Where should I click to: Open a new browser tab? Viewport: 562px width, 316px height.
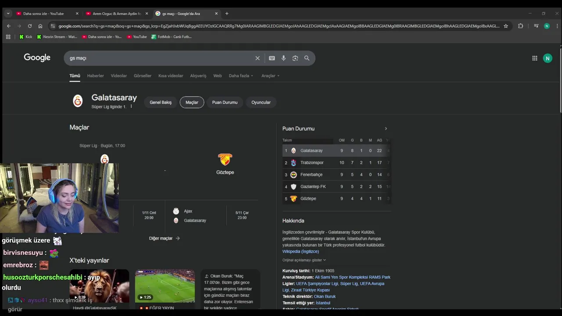pyautogui.click(x=227, y=14)
